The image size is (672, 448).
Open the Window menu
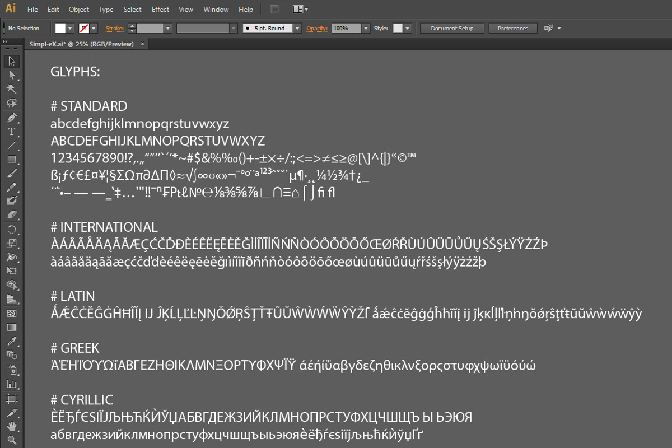click(216, 10)
